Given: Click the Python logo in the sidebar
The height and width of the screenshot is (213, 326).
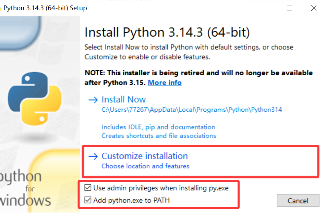Looking at the screenshot, I should 35,98.
